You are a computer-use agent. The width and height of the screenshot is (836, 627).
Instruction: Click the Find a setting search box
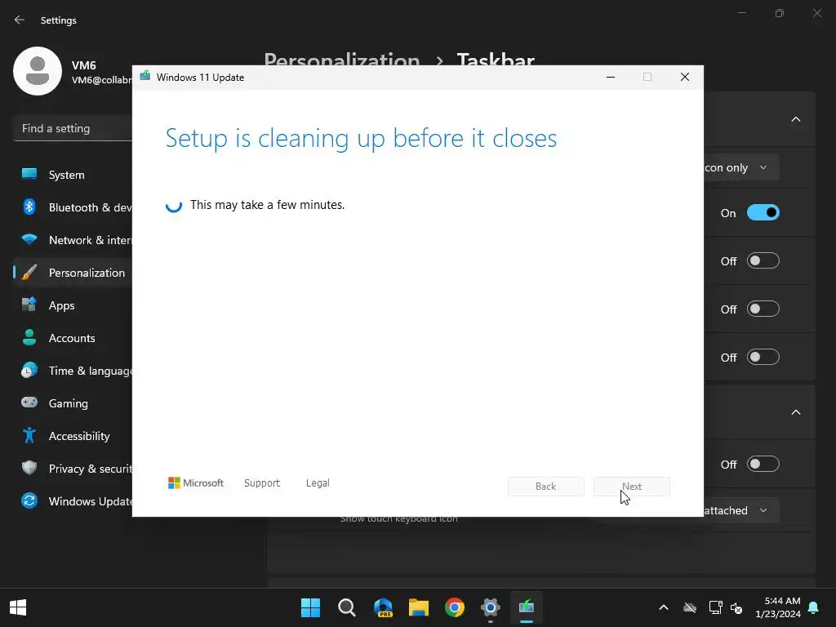coord(73,128)
